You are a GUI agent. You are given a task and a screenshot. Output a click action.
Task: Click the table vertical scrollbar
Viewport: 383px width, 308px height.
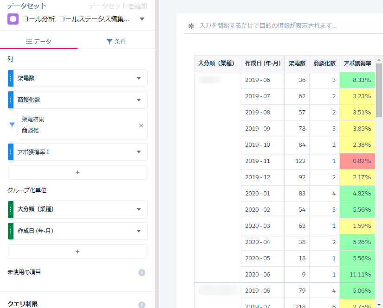[x=379, y=93]
